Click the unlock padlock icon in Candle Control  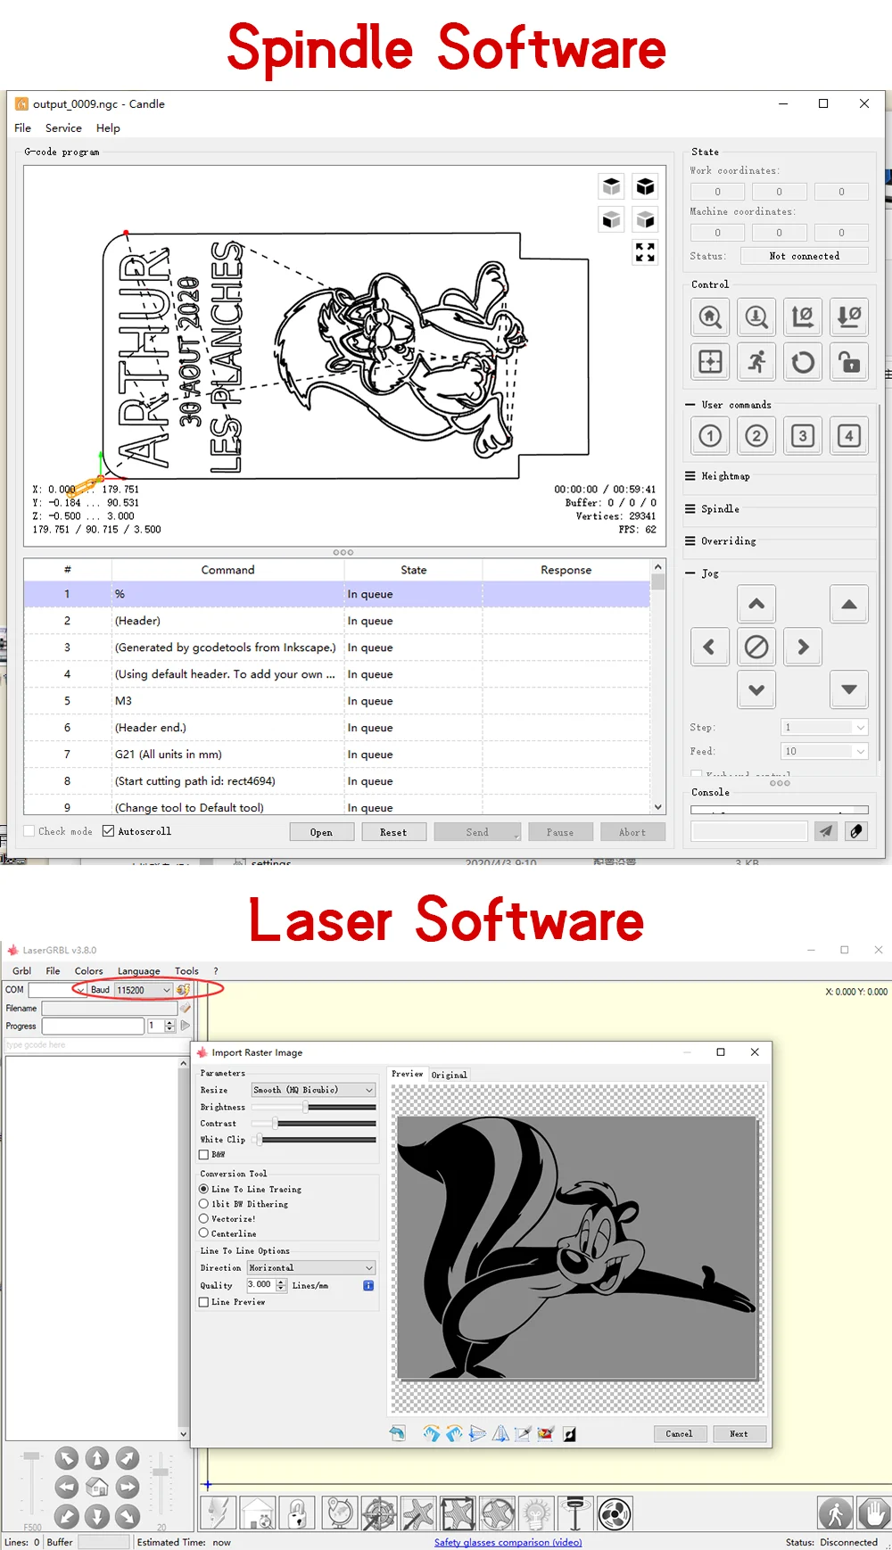click(x=849, y=362)
